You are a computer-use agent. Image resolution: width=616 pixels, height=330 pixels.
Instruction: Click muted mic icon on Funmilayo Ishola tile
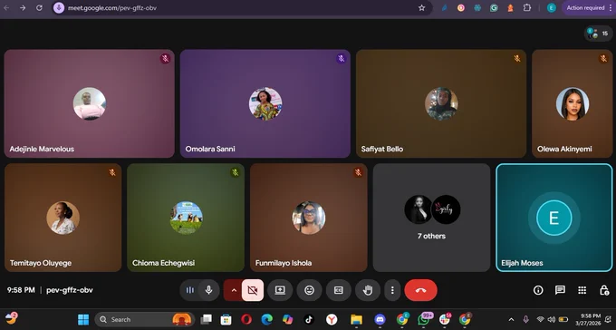tap(358, 172)
